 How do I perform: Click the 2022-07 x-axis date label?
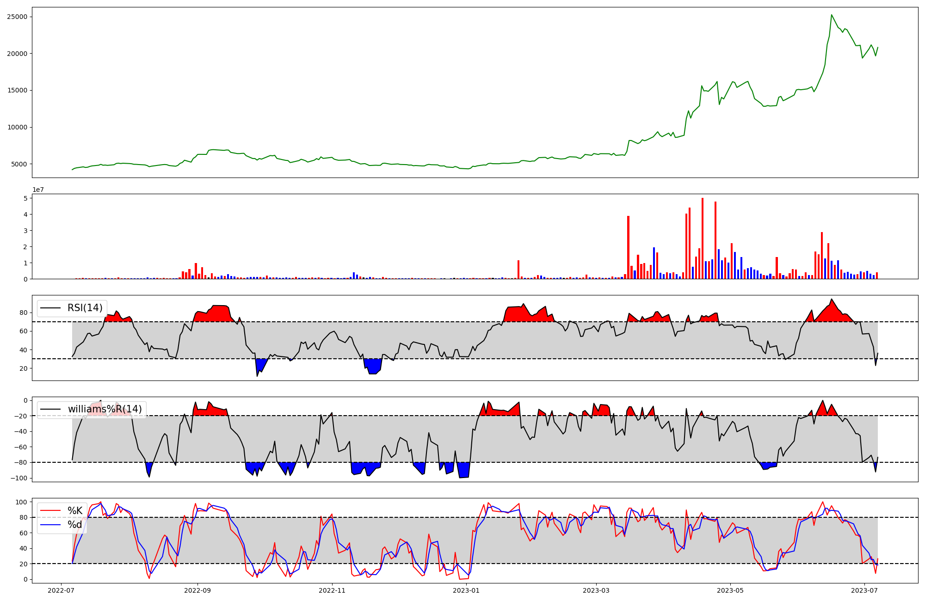[61, 590]
